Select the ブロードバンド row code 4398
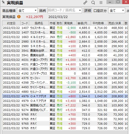Screen dimensions: 129x134 (x=65, y=83)
